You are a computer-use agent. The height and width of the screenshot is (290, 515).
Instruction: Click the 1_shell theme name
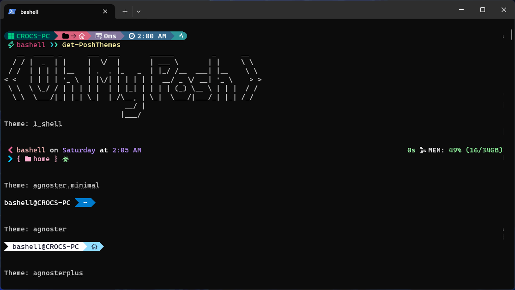pyautogui.click(x=48, y=124)
